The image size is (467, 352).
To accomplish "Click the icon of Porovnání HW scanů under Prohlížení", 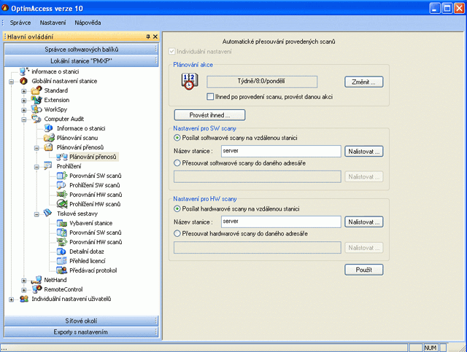I will [62, 195].
